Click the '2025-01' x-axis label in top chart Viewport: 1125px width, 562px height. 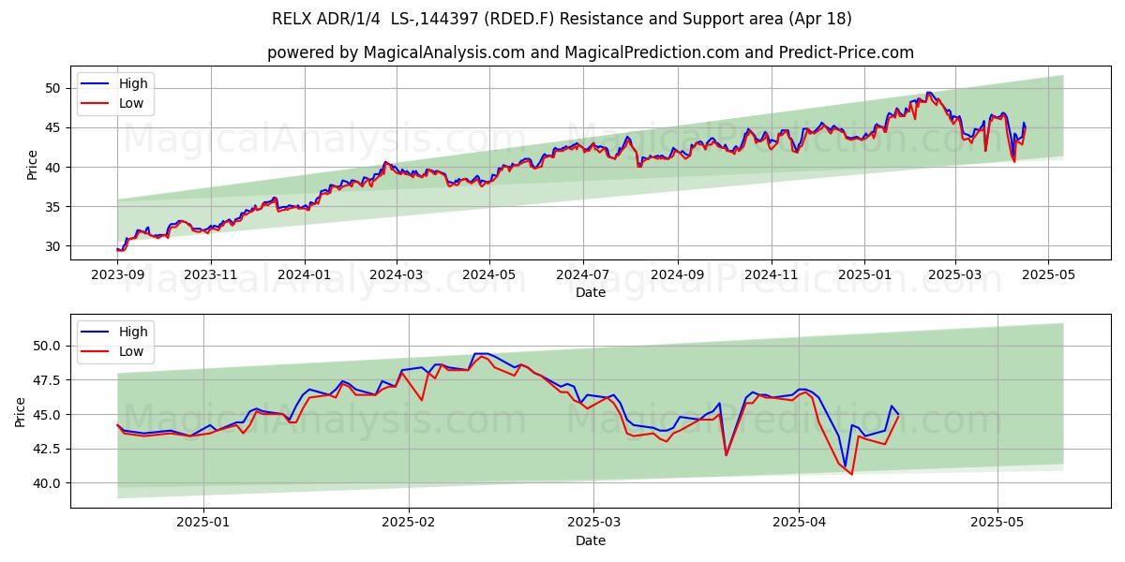tap(863, 276)
